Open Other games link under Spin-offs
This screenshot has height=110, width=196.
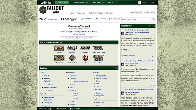(48, 102)
